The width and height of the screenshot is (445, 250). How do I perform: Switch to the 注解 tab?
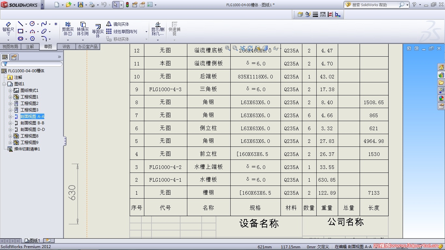tap(30, 47)
